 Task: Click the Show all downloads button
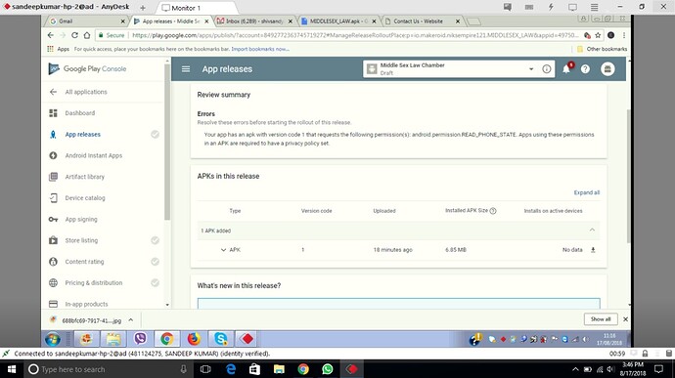coord(601,319)
